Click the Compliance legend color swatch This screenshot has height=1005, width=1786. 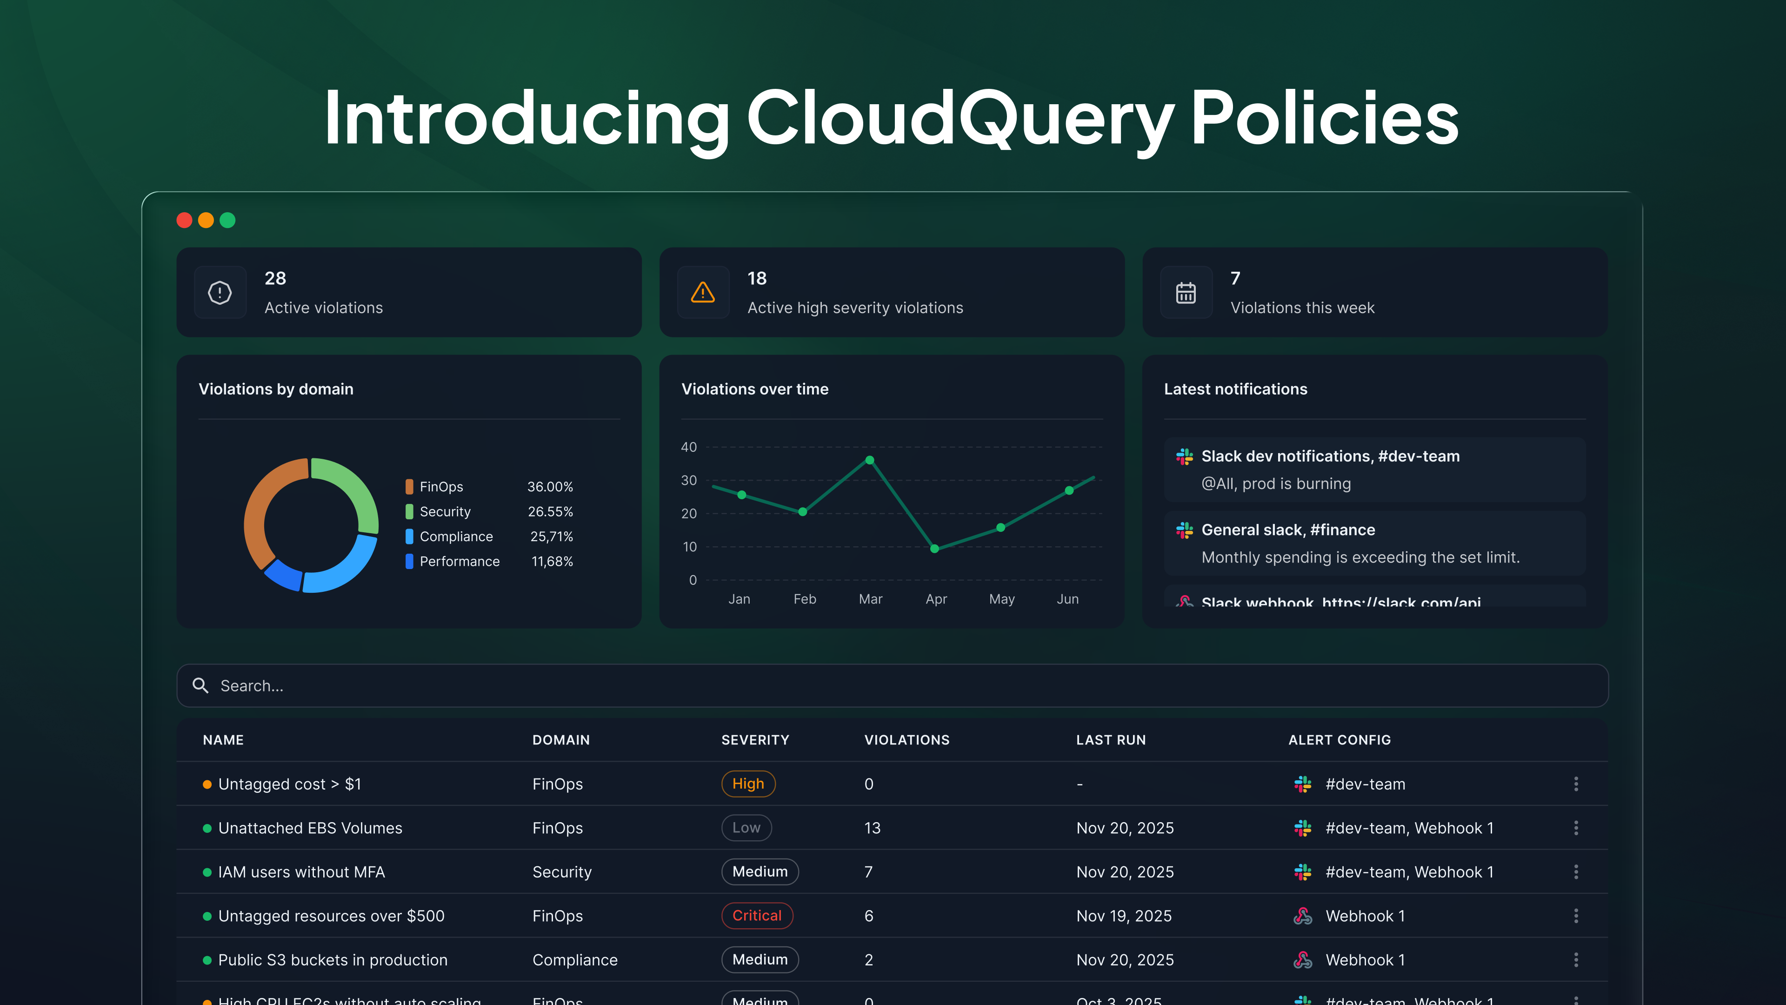(x=409, y=537)
